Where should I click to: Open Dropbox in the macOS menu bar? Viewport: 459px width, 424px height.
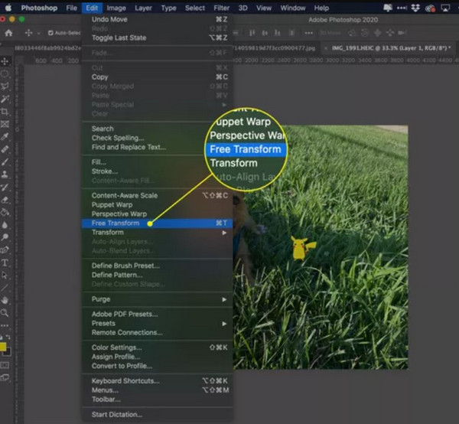[x=415, y=8]
